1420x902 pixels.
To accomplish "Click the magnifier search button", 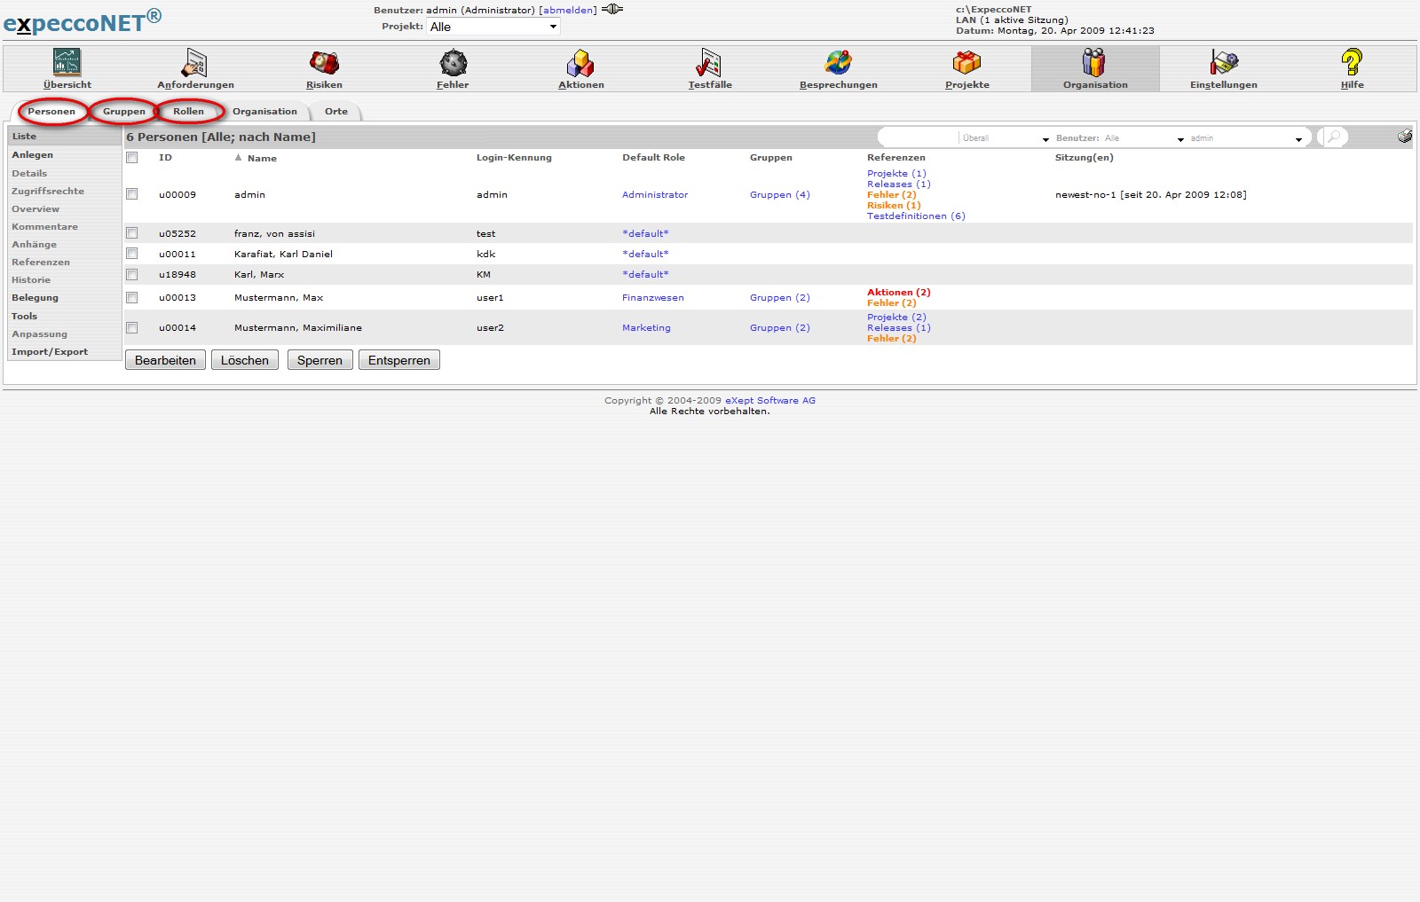I will 1333,137.
